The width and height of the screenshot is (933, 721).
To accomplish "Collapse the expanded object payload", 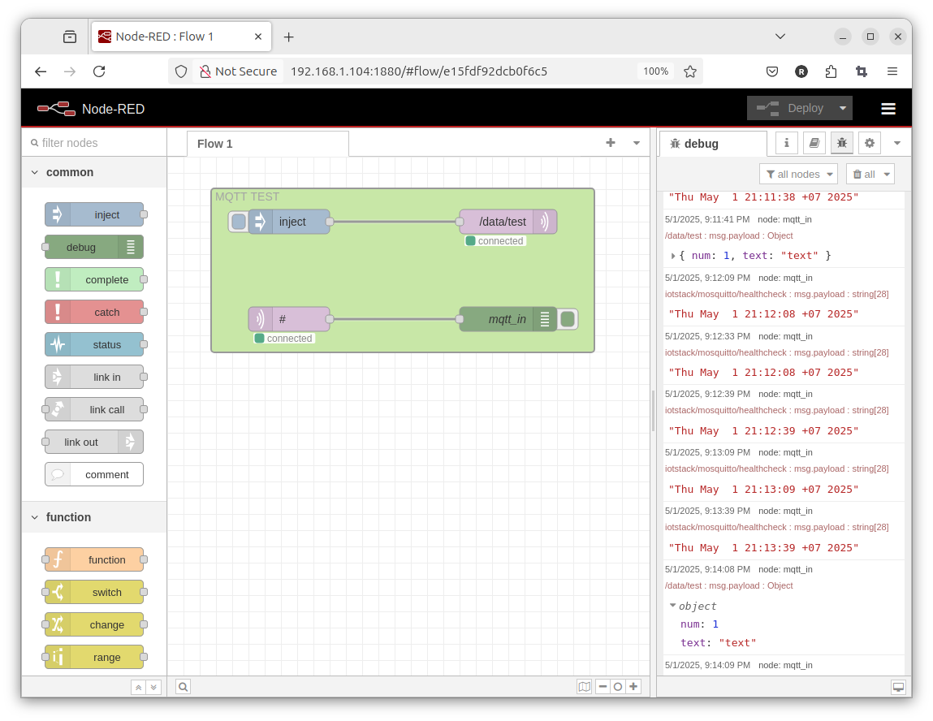I will pos(673,606).
